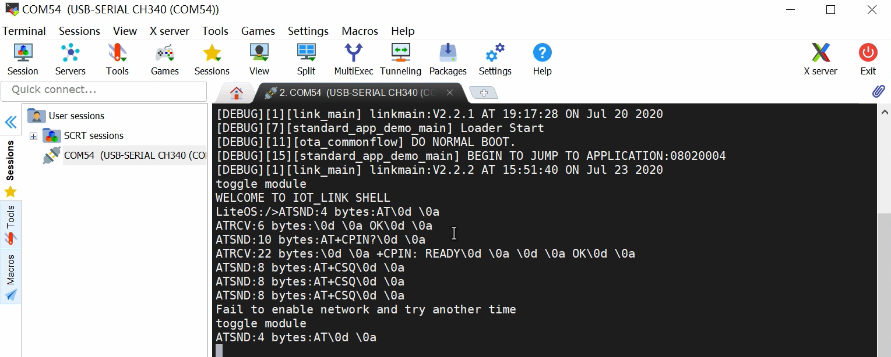This screenshot has width=891, height=357.
Task: Open the home tab icon
Action: click(236, 92)
